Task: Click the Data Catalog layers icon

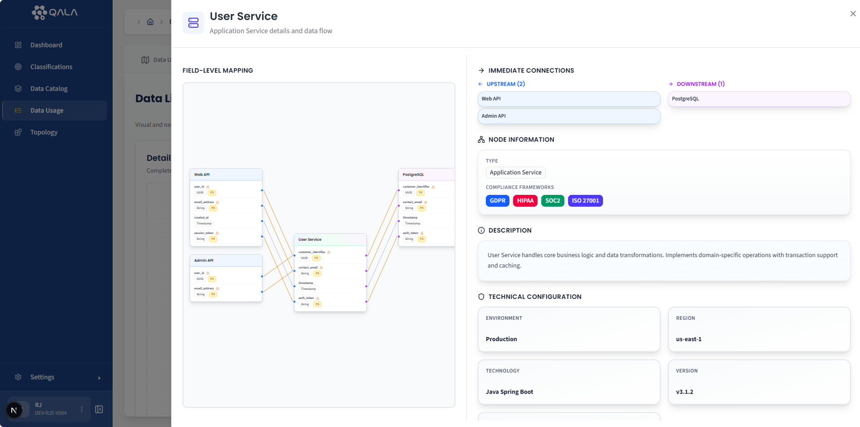Action: point(18,88)
